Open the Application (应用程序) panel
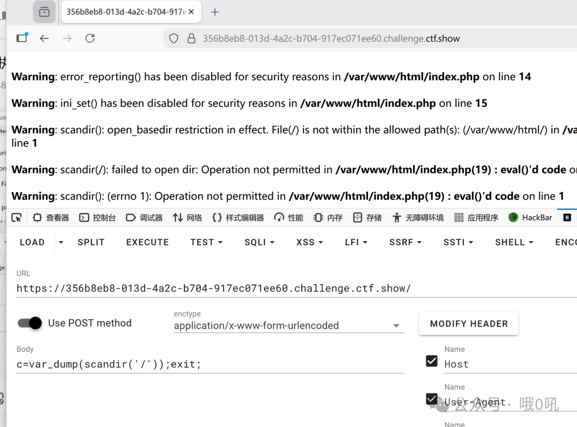 click(476, 218)
